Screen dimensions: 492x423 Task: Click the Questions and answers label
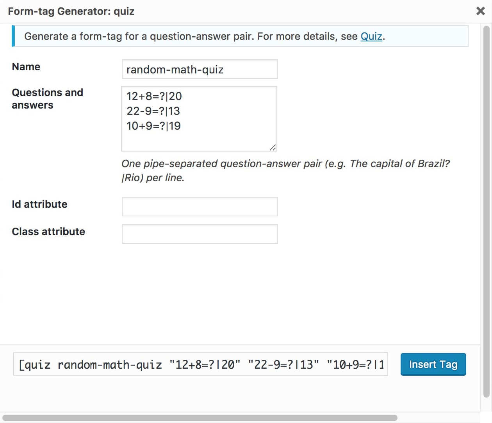pos(48,98)
